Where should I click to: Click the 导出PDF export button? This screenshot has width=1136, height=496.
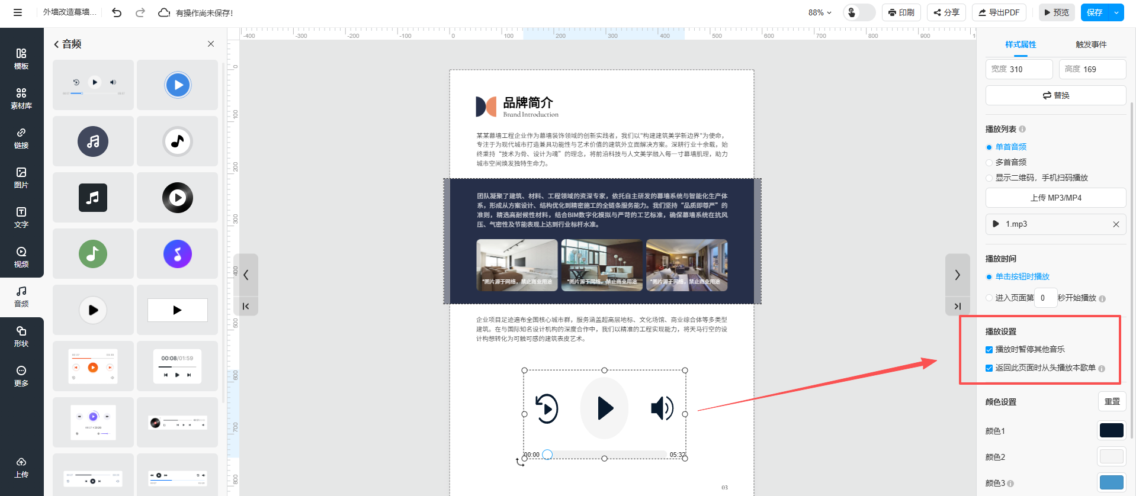point(999,12)
